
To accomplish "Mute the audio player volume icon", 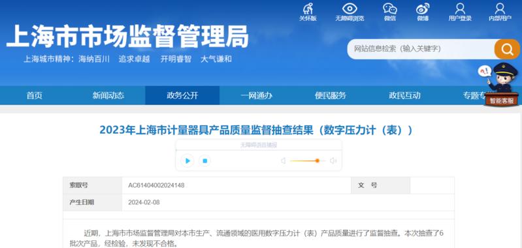I will [x=284, y=161].
